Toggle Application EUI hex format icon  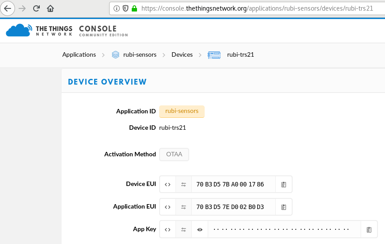[168, 207]
